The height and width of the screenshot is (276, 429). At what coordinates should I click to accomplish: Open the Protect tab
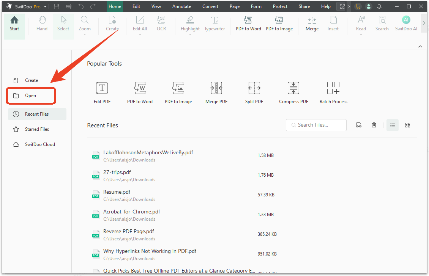point(280,6)
